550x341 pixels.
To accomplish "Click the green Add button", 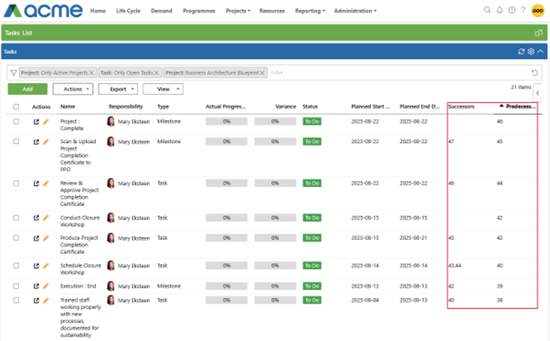I will click(27, 89).
